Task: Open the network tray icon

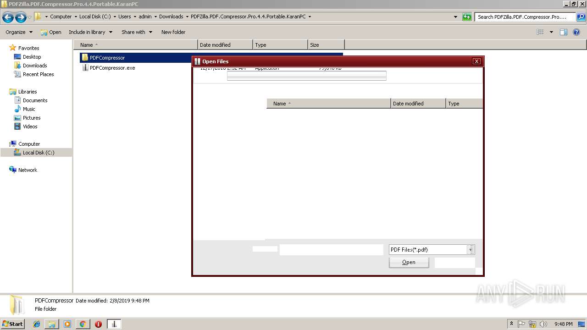Action: (532, 324)
